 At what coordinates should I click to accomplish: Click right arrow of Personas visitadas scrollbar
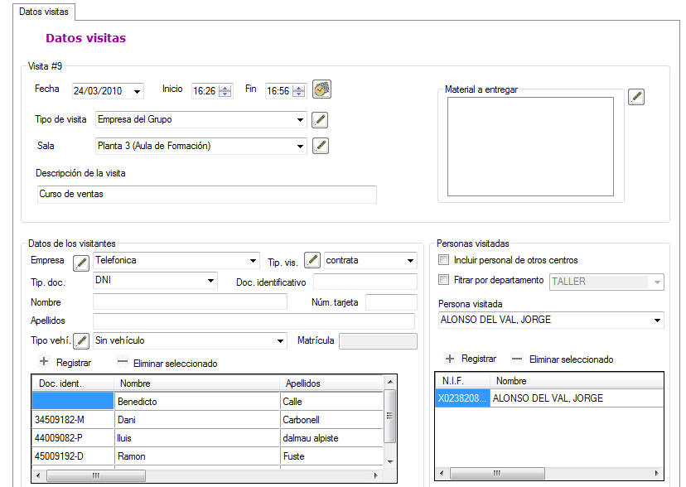point(656,473)
